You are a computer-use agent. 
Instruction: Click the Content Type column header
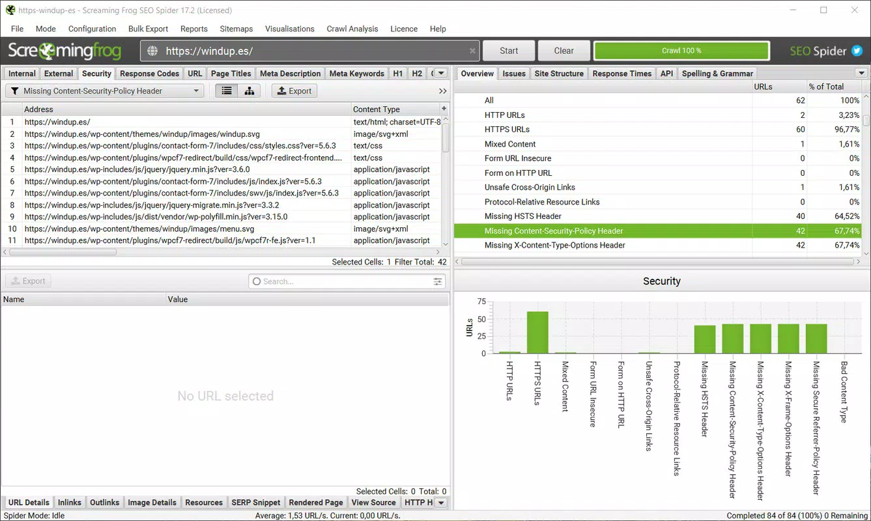pyautogui.click(x=395, y=109)
